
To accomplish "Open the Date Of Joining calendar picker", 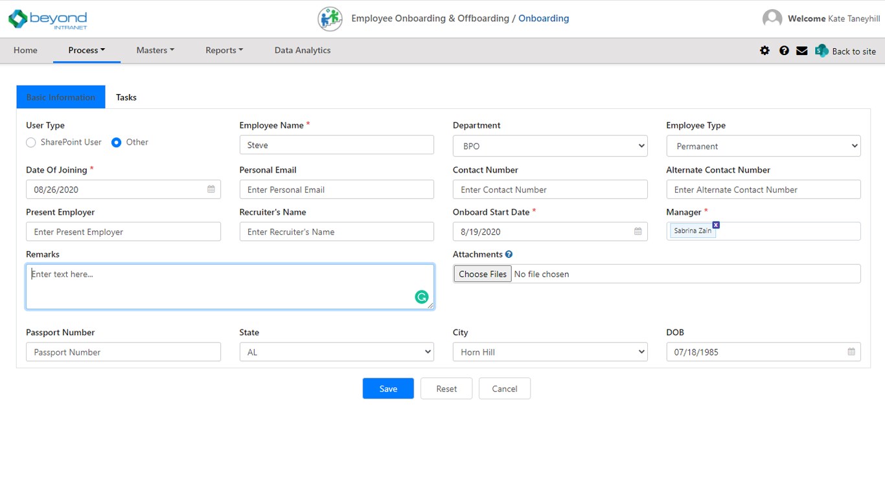I will (211, 189).
